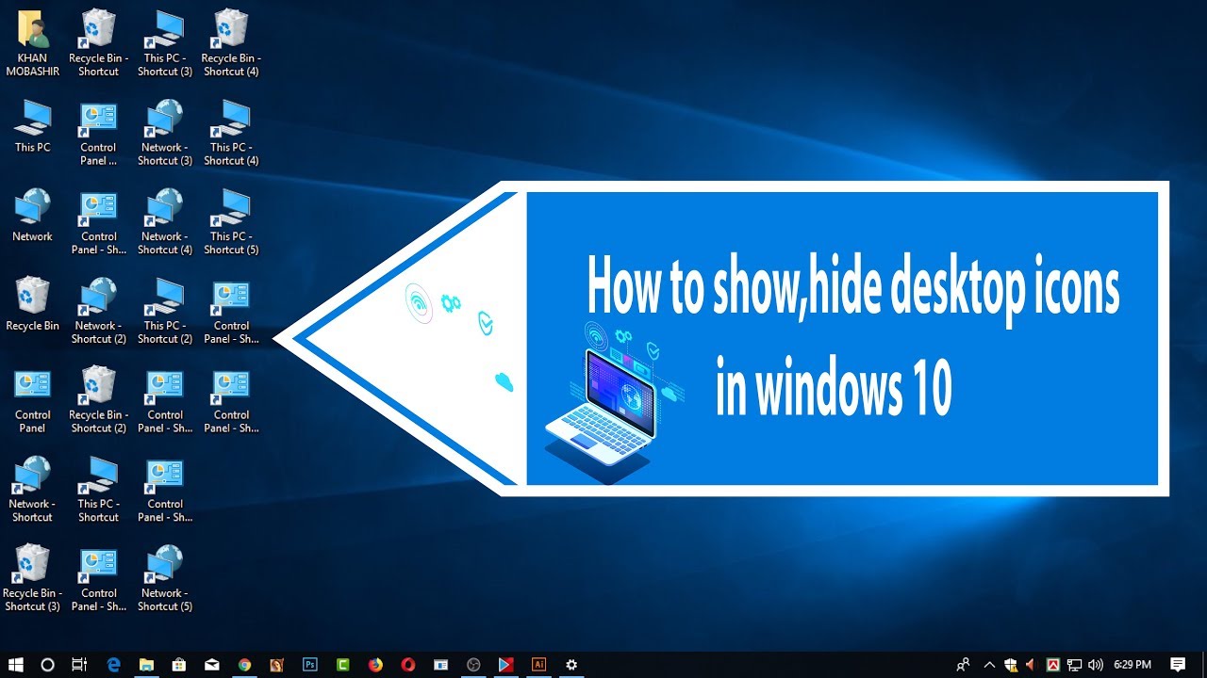
Task: Select Recycle Bin - Shortcut (2) icon
Action: point(98,401)
